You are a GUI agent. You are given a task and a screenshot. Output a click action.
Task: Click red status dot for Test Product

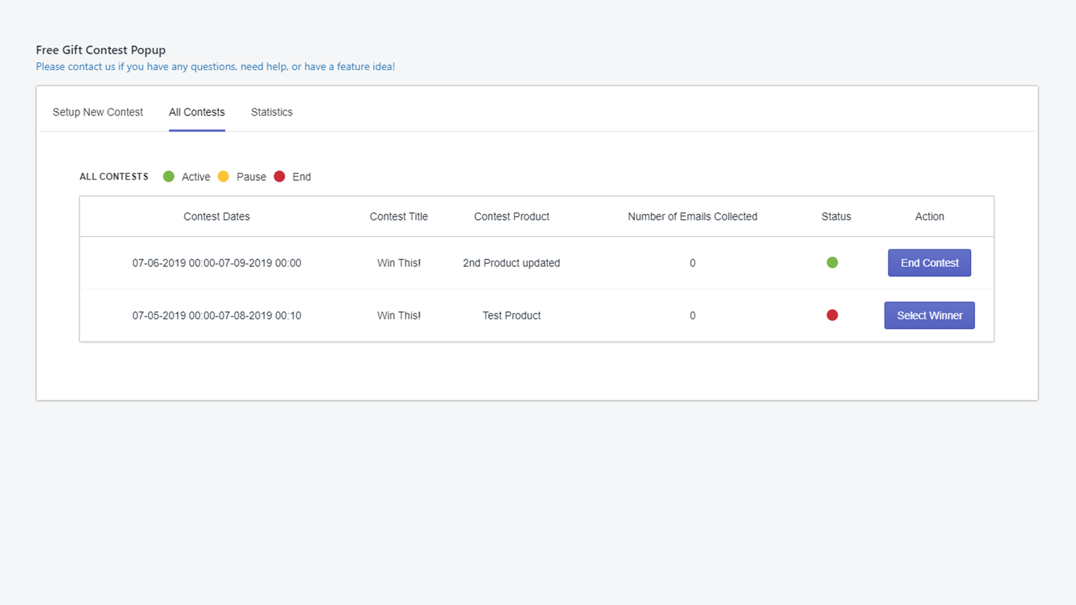pos(832,315)
